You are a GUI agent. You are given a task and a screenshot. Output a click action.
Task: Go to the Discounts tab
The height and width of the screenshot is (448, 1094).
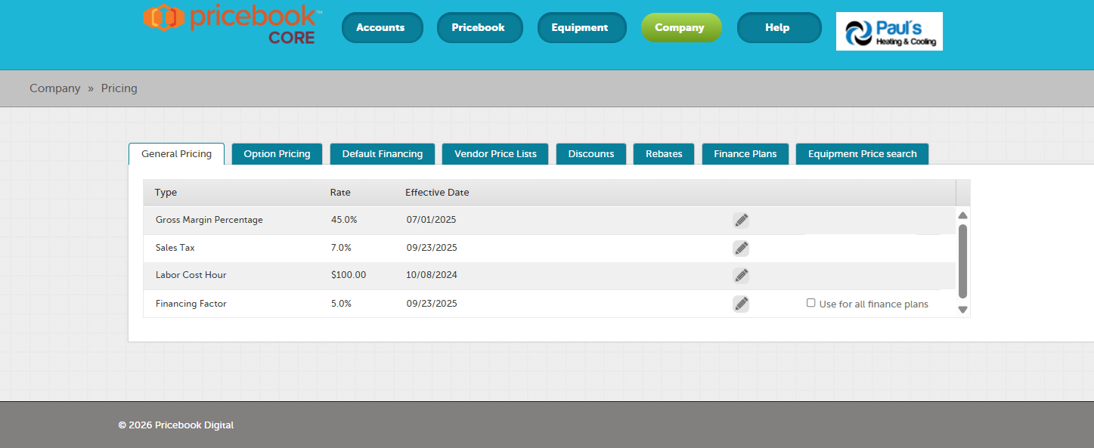click(590, 154)
